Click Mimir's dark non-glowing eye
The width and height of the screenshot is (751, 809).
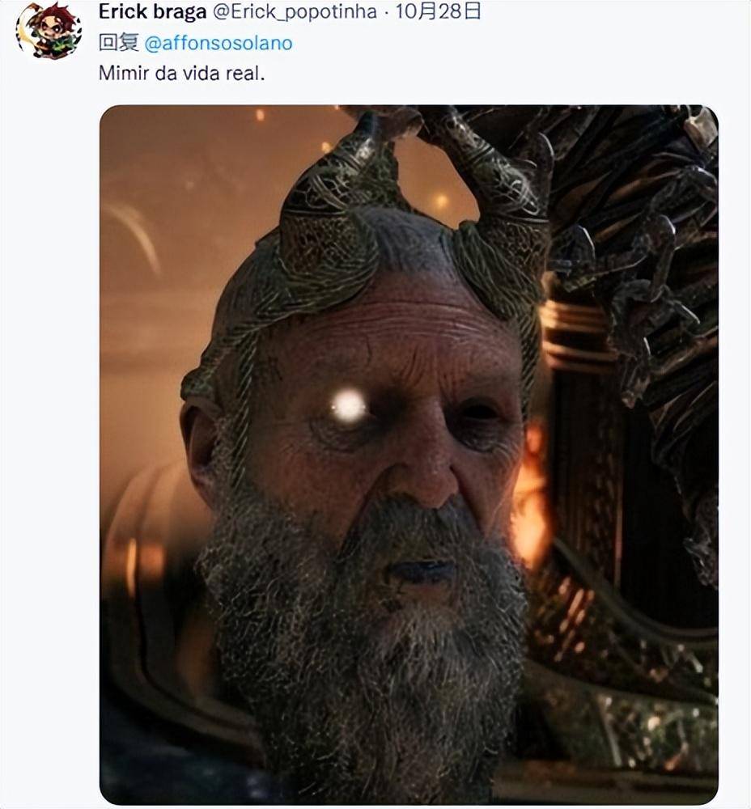(477, 413)
